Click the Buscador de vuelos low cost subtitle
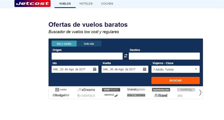Image resolution: width=224 pixels, height=120 pixels. pyautogui.click(x=84, y=32)
